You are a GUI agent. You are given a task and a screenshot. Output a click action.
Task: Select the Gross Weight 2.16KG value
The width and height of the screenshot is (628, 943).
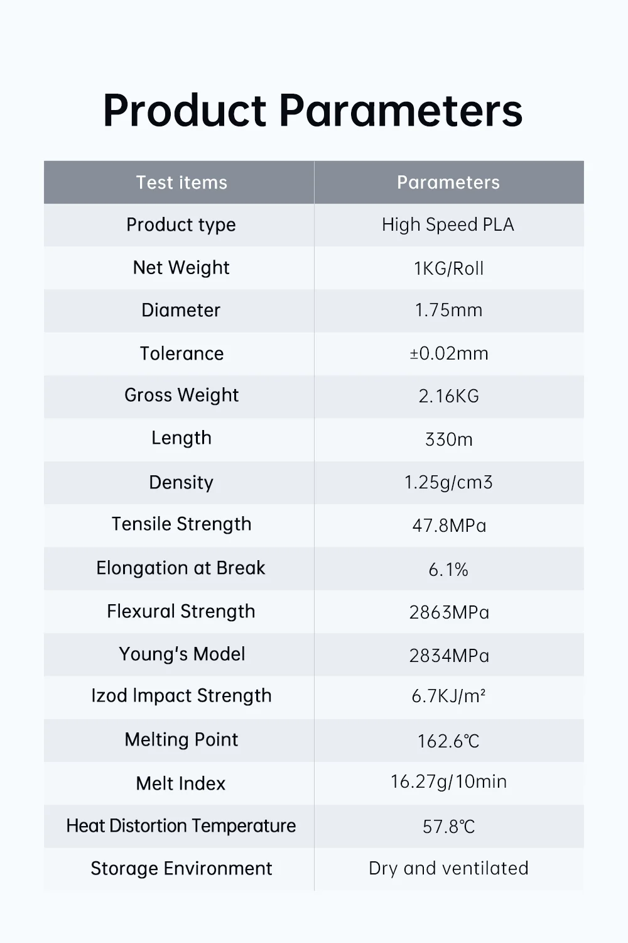click(x=448, y=396)
